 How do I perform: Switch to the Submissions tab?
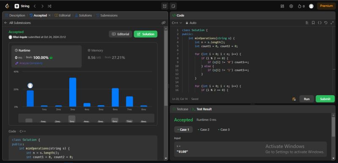[x=107, y=16]
